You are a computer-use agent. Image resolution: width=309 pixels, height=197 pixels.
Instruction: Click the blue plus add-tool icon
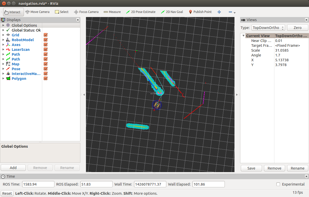click(x=219, y=12)
